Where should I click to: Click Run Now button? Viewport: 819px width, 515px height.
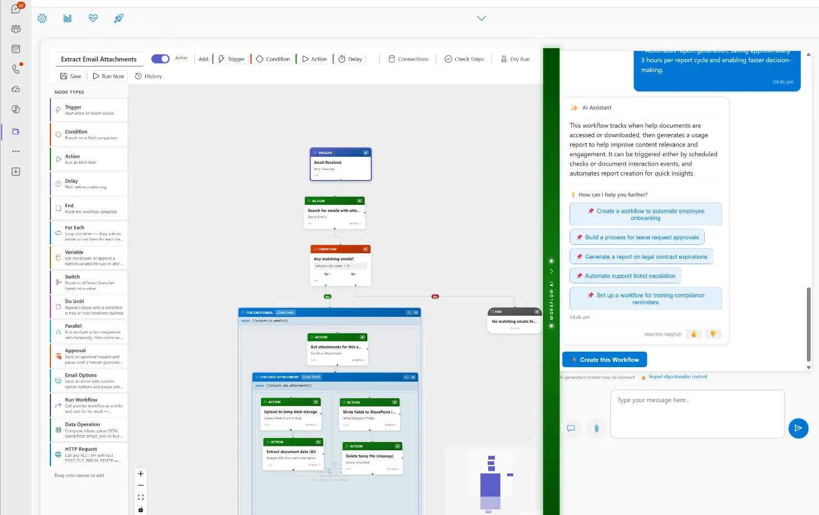tap(108, 76)
